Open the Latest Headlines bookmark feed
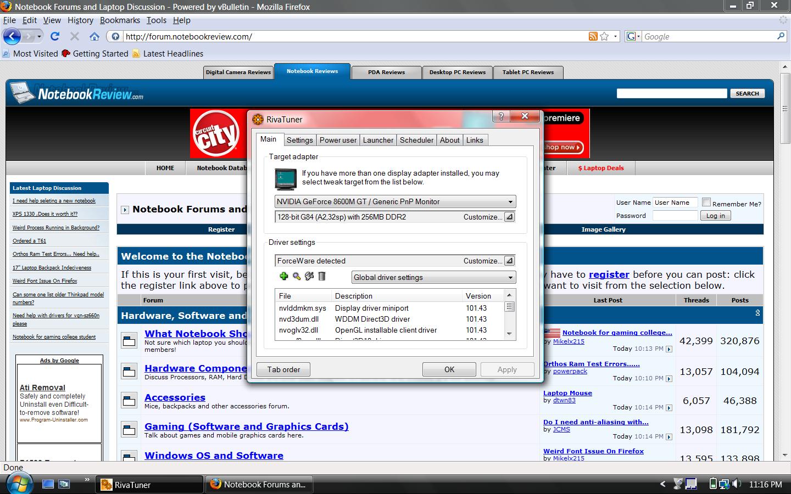Screen dimensions: 791x494 pyautogui.click(x=168, y=53)
